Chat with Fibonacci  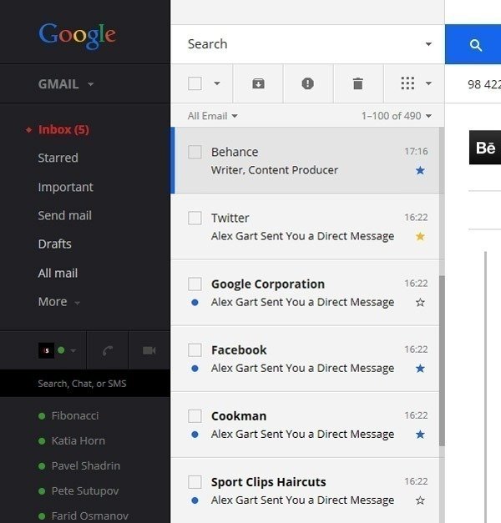coord(75,416)
